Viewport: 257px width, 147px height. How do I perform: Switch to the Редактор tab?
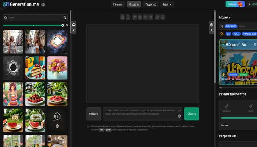151,4
